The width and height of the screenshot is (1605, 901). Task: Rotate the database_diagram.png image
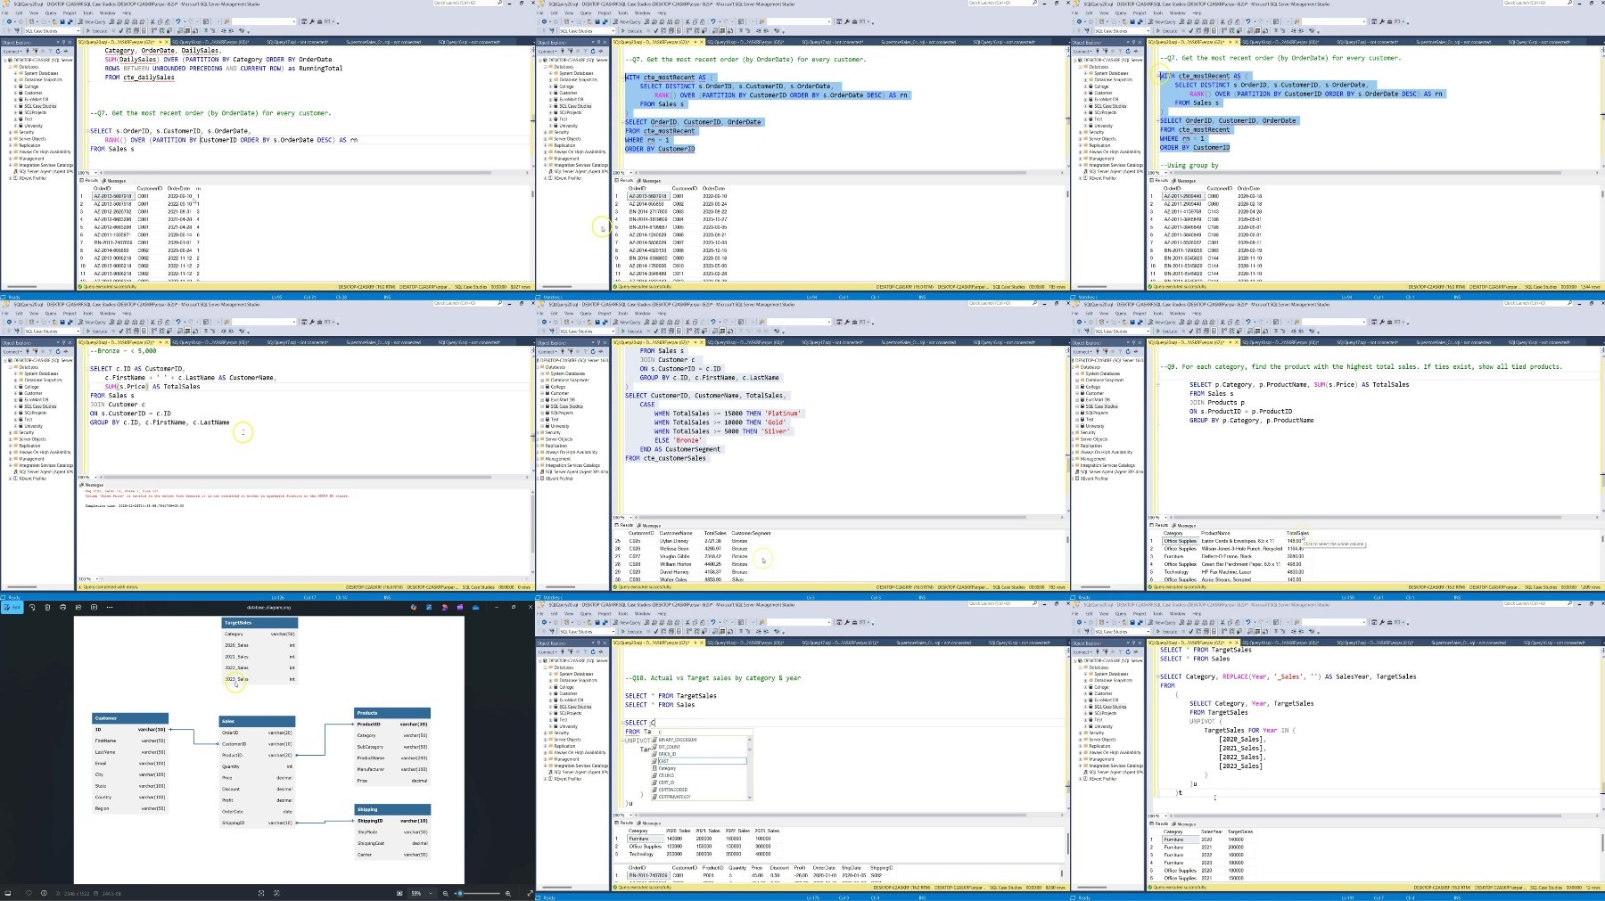coord(32,607)
